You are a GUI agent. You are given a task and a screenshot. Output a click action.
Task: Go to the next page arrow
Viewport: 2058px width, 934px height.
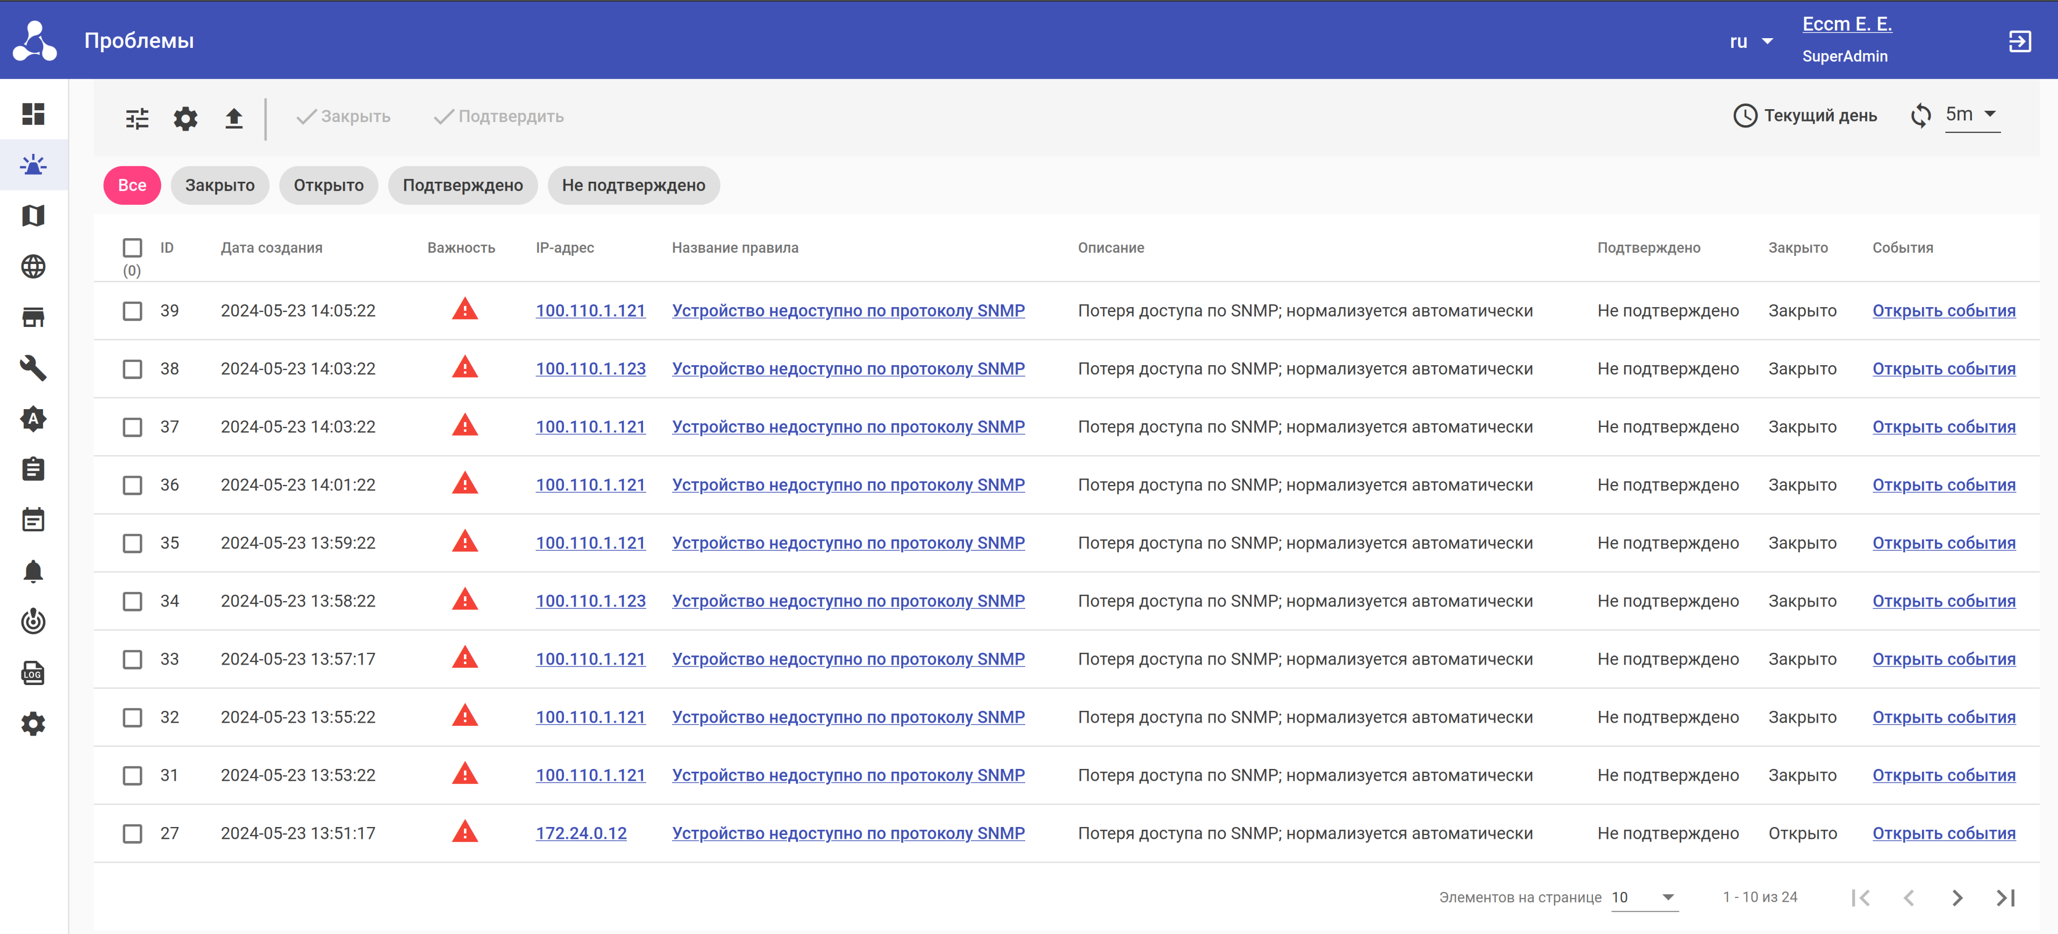1956,897
